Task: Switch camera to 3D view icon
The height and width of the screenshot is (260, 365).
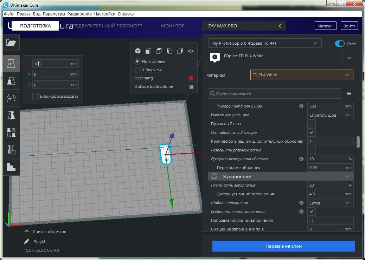Action: click(x=138, y=51)
